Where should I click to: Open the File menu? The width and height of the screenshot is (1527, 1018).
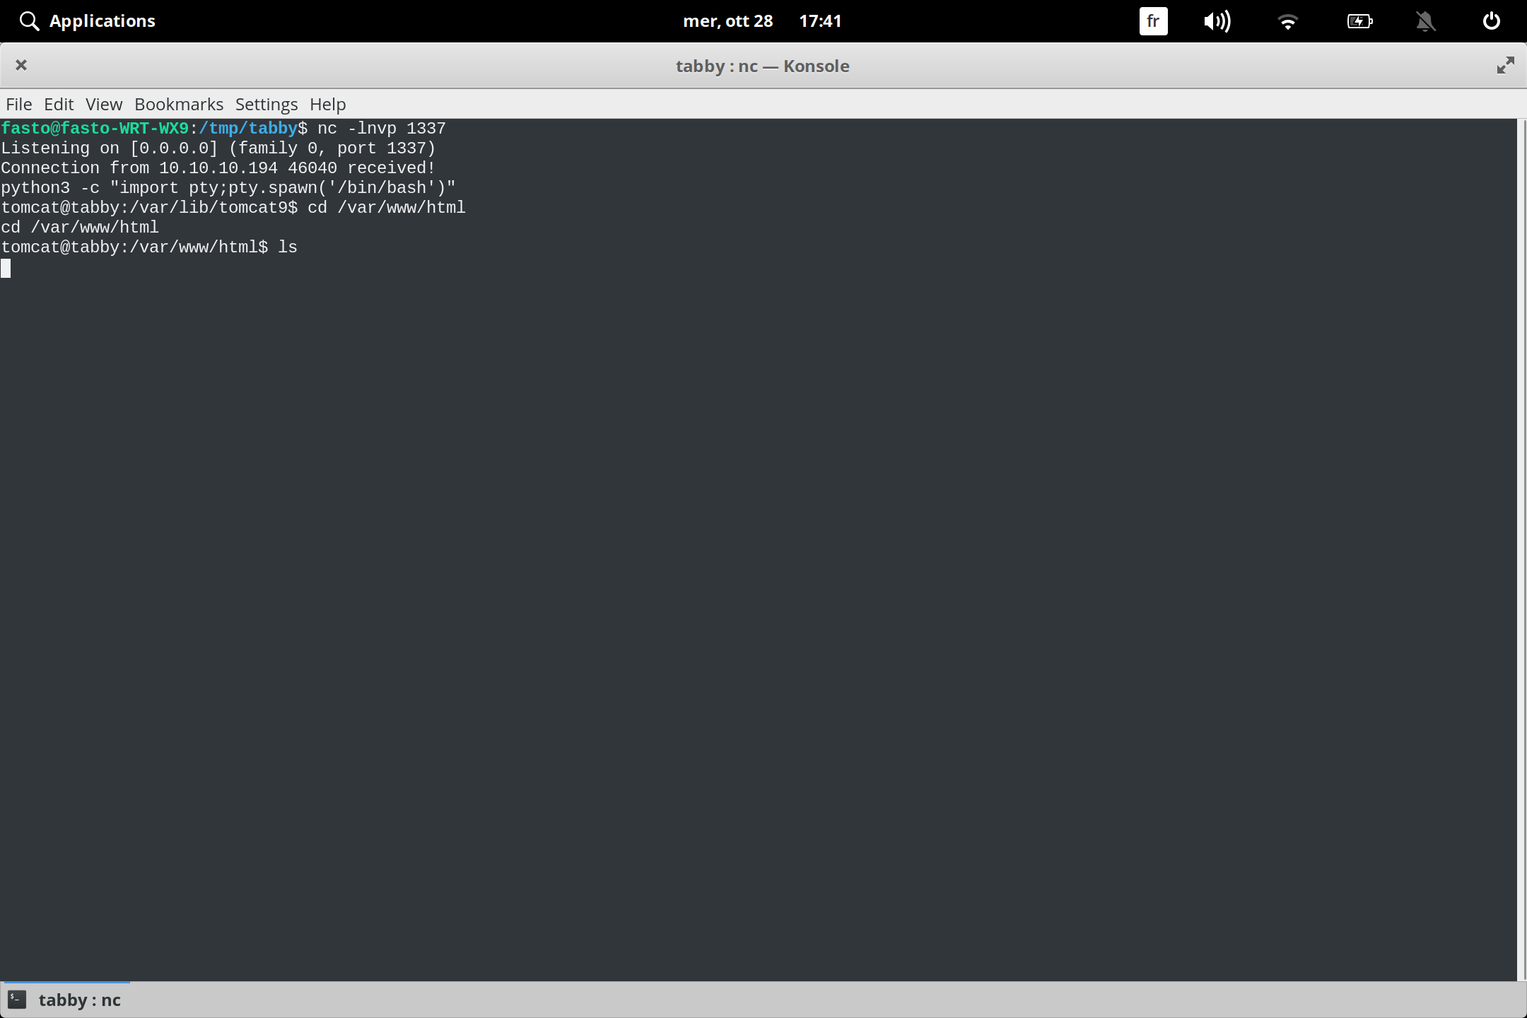[x=18, y=104]
